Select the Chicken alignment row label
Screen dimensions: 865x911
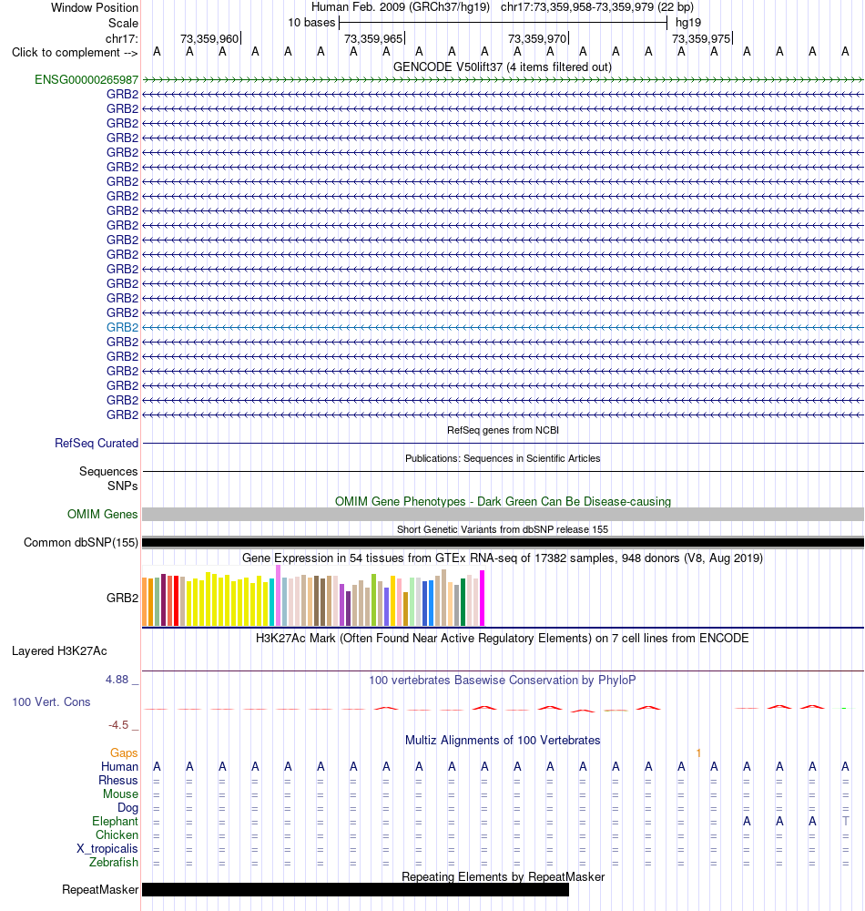(x=117, y=834)
